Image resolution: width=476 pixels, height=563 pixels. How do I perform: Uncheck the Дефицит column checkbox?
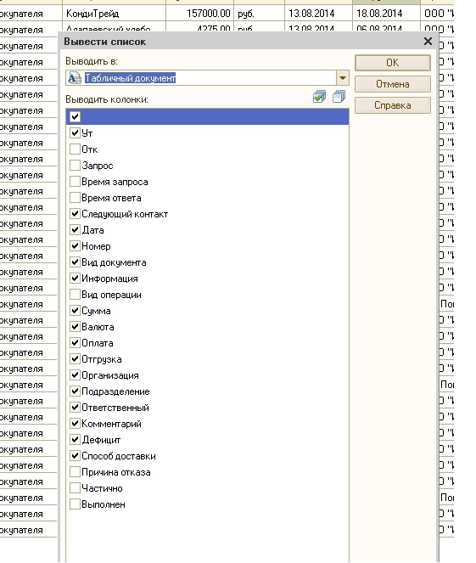75,440
